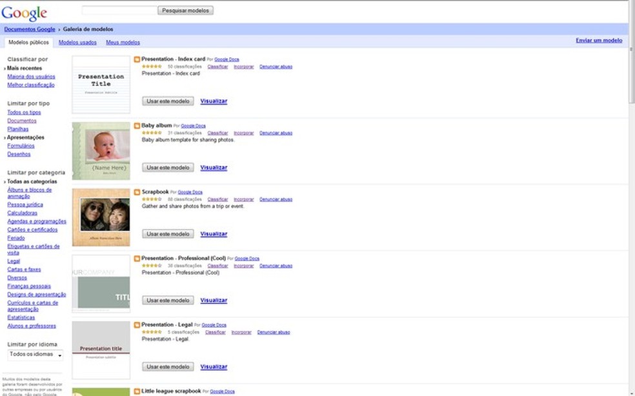
Task: Open Finanças pessoais category
Action: [29, 286]
